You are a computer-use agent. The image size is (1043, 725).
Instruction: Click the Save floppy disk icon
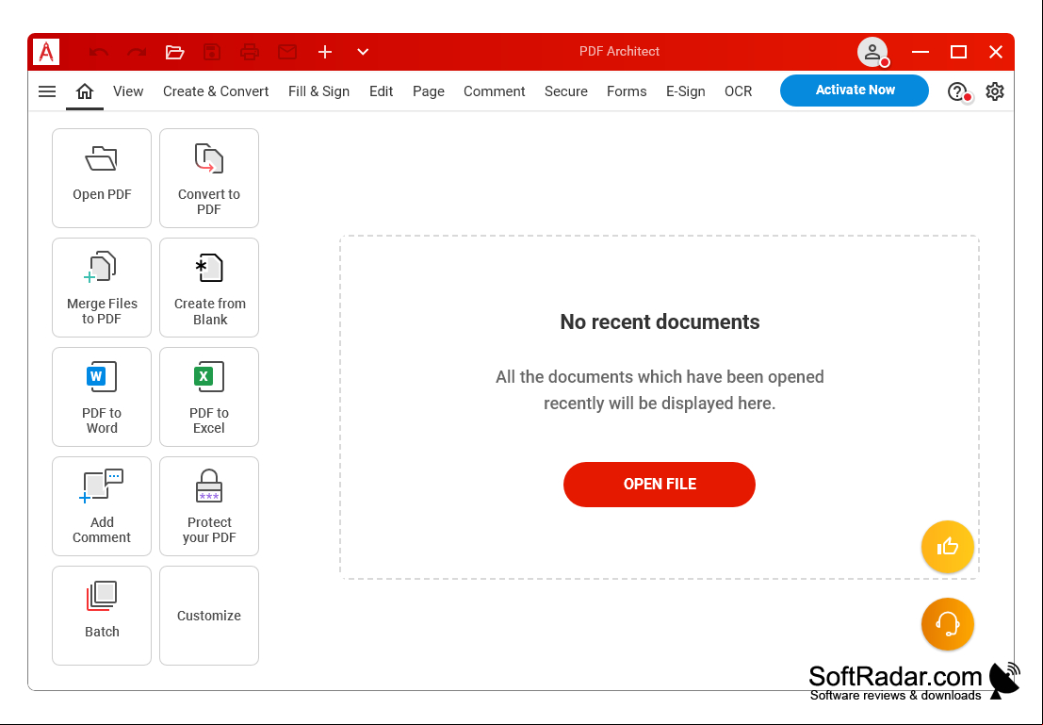212,52
